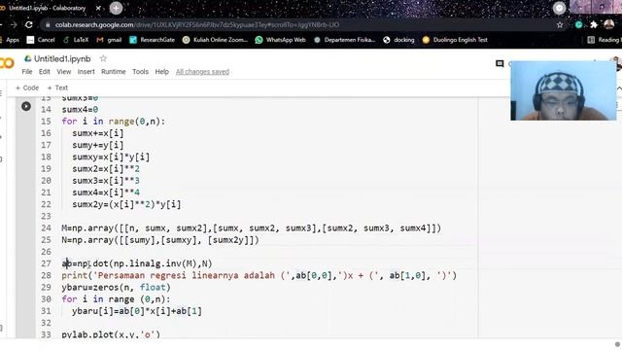Open the Cancel bookmark
The image size is (622, 350).
pyautogui.click(x=41, y=40)
